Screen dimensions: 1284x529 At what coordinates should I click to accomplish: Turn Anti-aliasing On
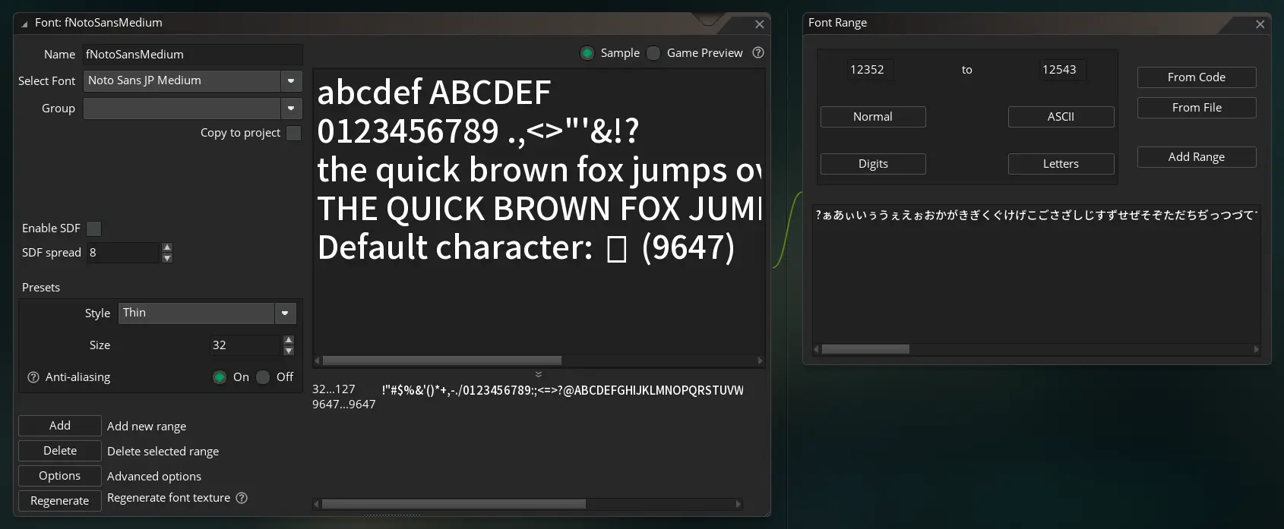[220, 377]
